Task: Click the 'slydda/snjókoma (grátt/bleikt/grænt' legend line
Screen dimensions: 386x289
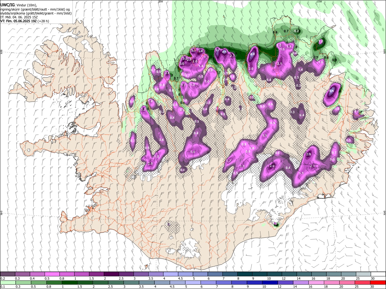Action: pyautogui.click(x=36, y=13)
